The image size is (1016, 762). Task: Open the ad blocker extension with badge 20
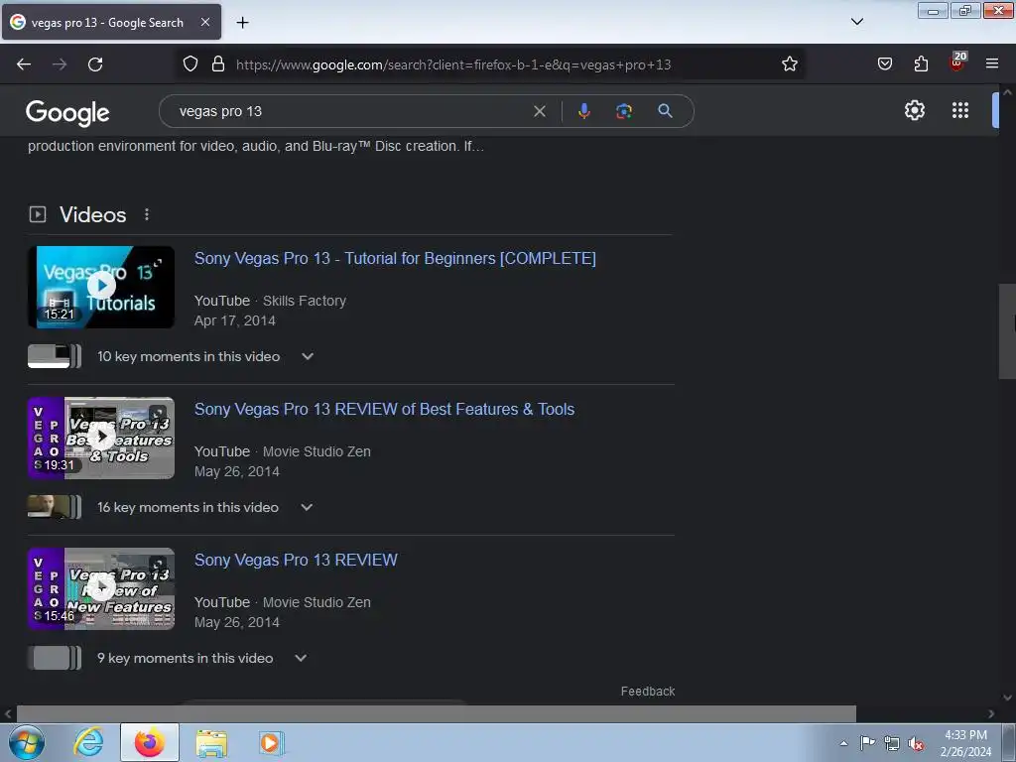point(956,63)
